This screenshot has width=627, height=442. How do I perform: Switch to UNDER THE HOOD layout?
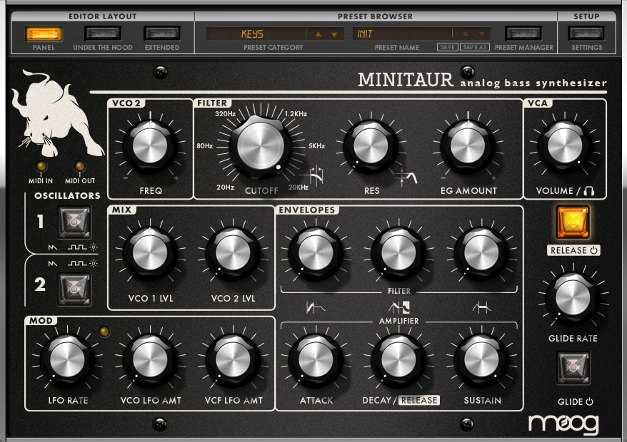[x=103, y=34]
